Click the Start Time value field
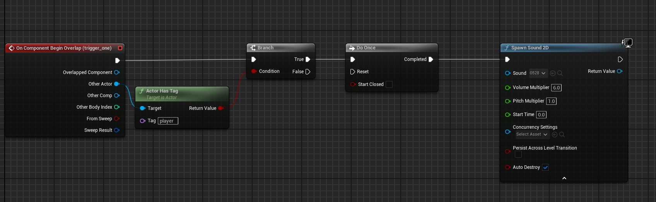The height and width of the screenshot is (202, 656). pyautogui.click(x=542, y=114)
